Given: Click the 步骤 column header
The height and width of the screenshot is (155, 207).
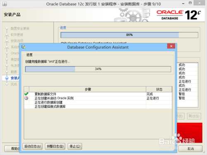Looking at the screenshot, I should [88, 89].
